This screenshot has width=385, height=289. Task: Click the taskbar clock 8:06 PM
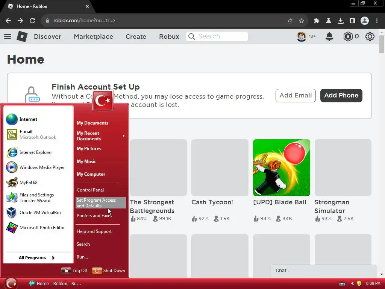point(373,284)
